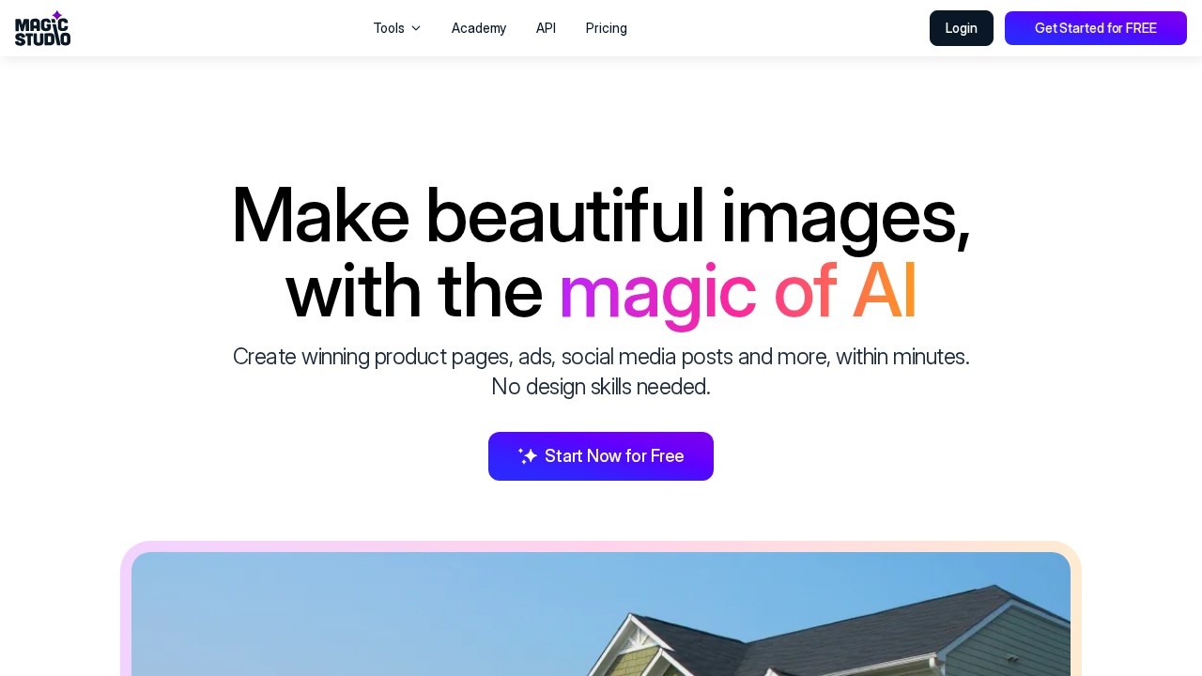Click the gradient "magic of AI" text
Image resolution: width=1202 pixels, height=676 pixels.
(x=737, y=292)
